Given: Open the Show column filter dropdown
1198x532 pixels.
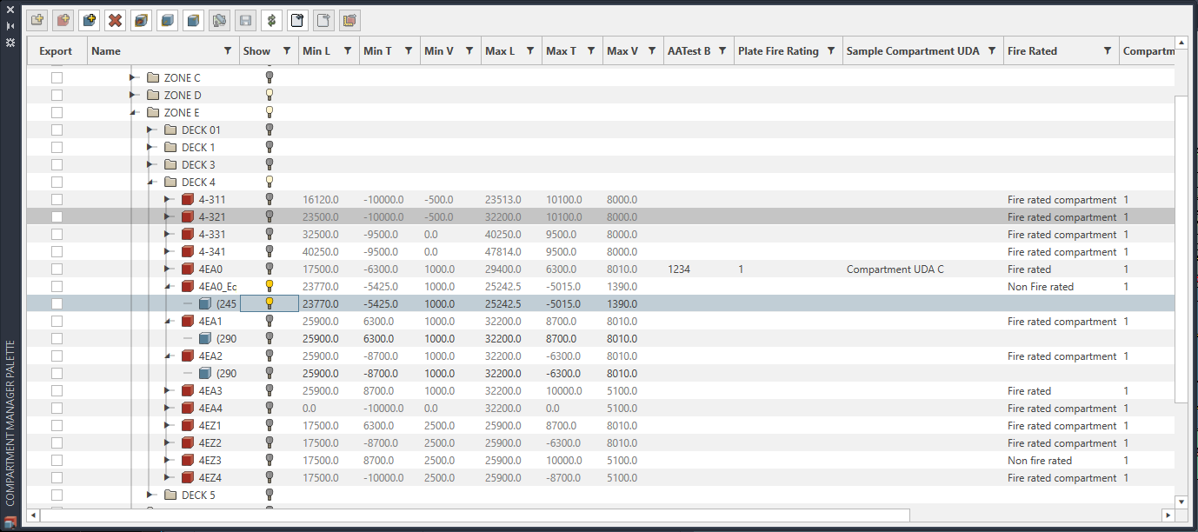Looking at the screenshot, I should pos(287,51).
